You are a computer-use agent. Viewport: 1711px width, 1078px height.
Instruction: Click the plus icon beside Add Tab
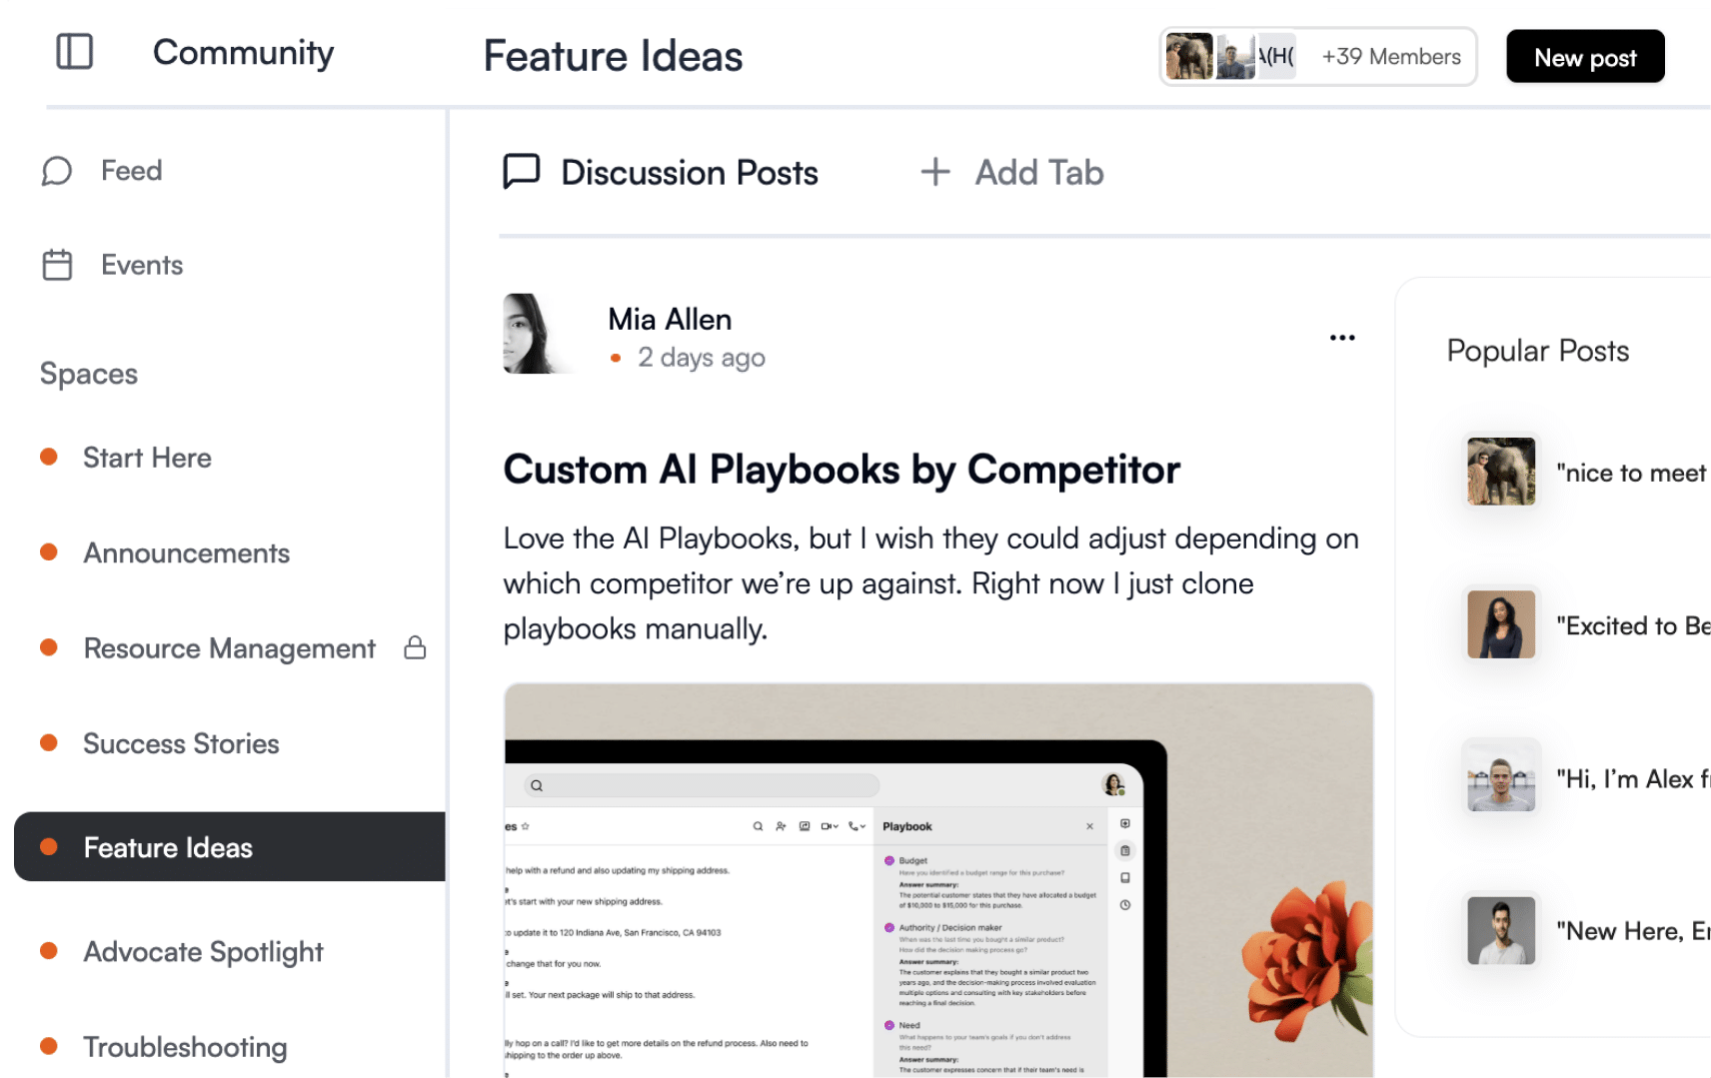934,172
